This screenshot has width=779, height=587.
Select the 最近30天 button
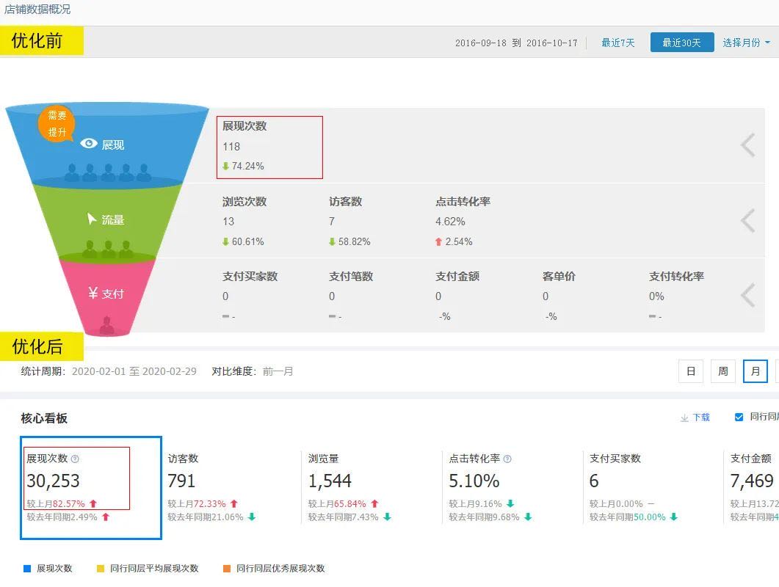[x=682, y=43]
